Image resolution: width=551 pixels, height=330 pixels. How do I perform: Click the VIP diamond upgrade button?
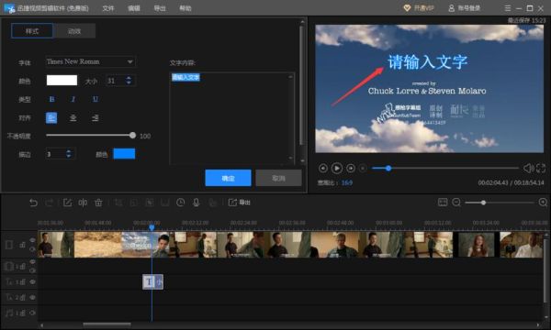[x=419, y=8]
